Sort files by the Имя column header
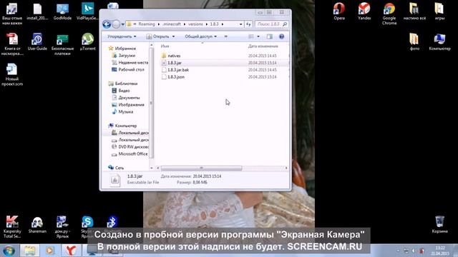Screen dimensions: 458x257 click(x=165, y=46)
